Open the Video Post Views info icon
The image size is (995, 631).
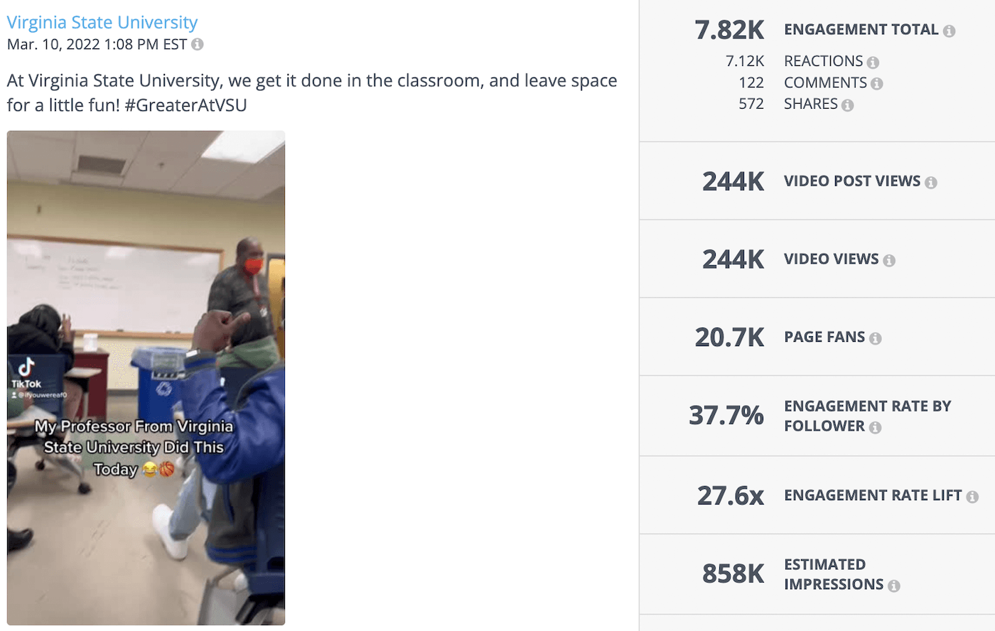coord(931,181)
